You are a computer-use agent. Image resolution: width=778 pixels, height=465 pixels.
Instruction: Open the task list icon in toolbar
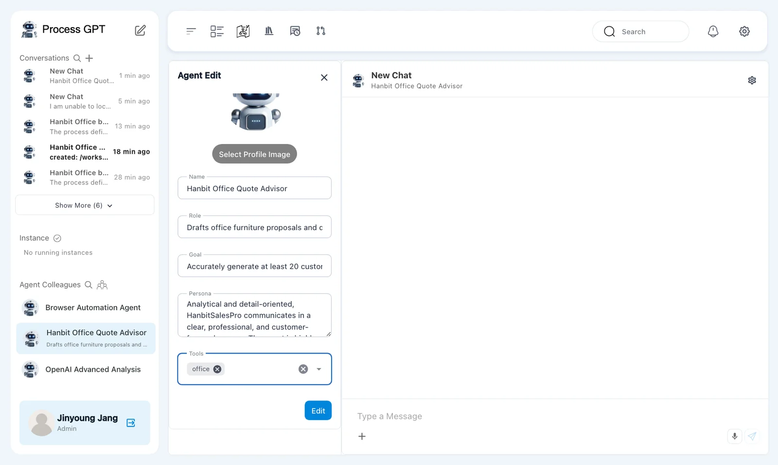[217, 31]
